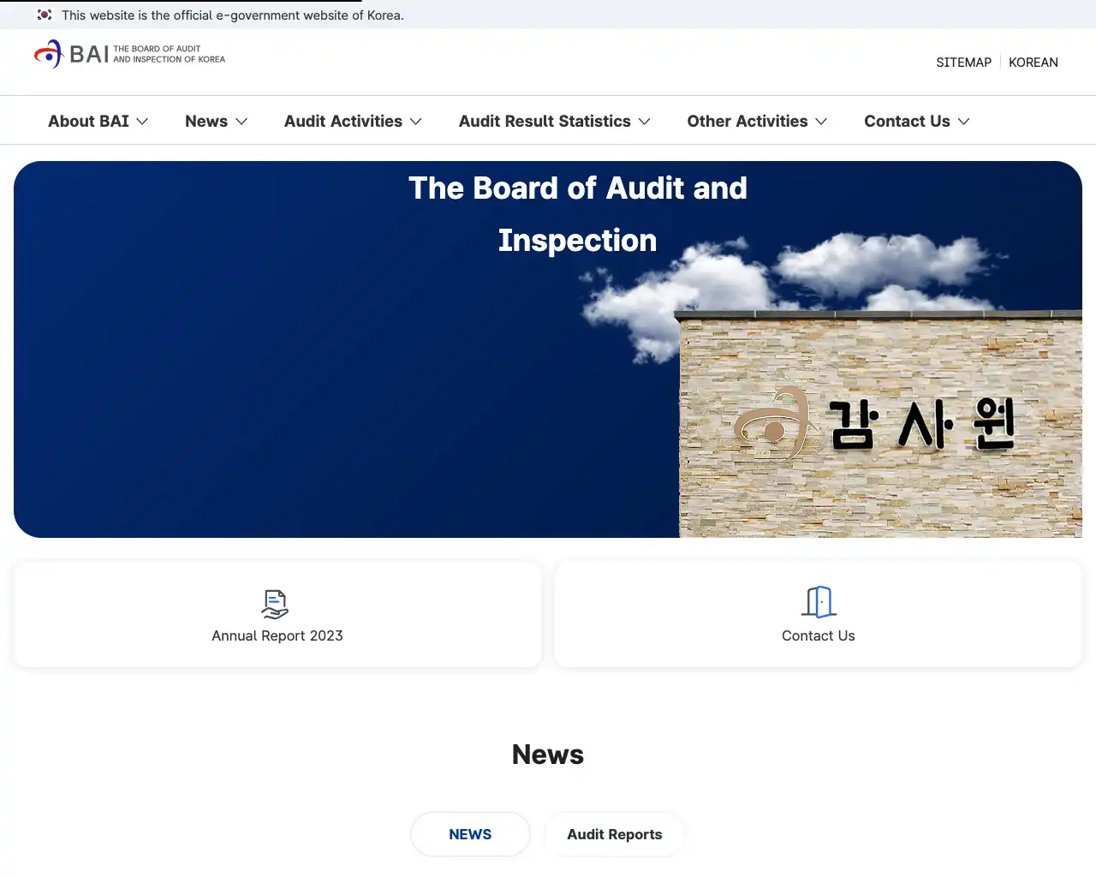Expand the News menu chevron
Image resolution: width=1096 pixels, height=877 pixels.
(x=241, y=122)
